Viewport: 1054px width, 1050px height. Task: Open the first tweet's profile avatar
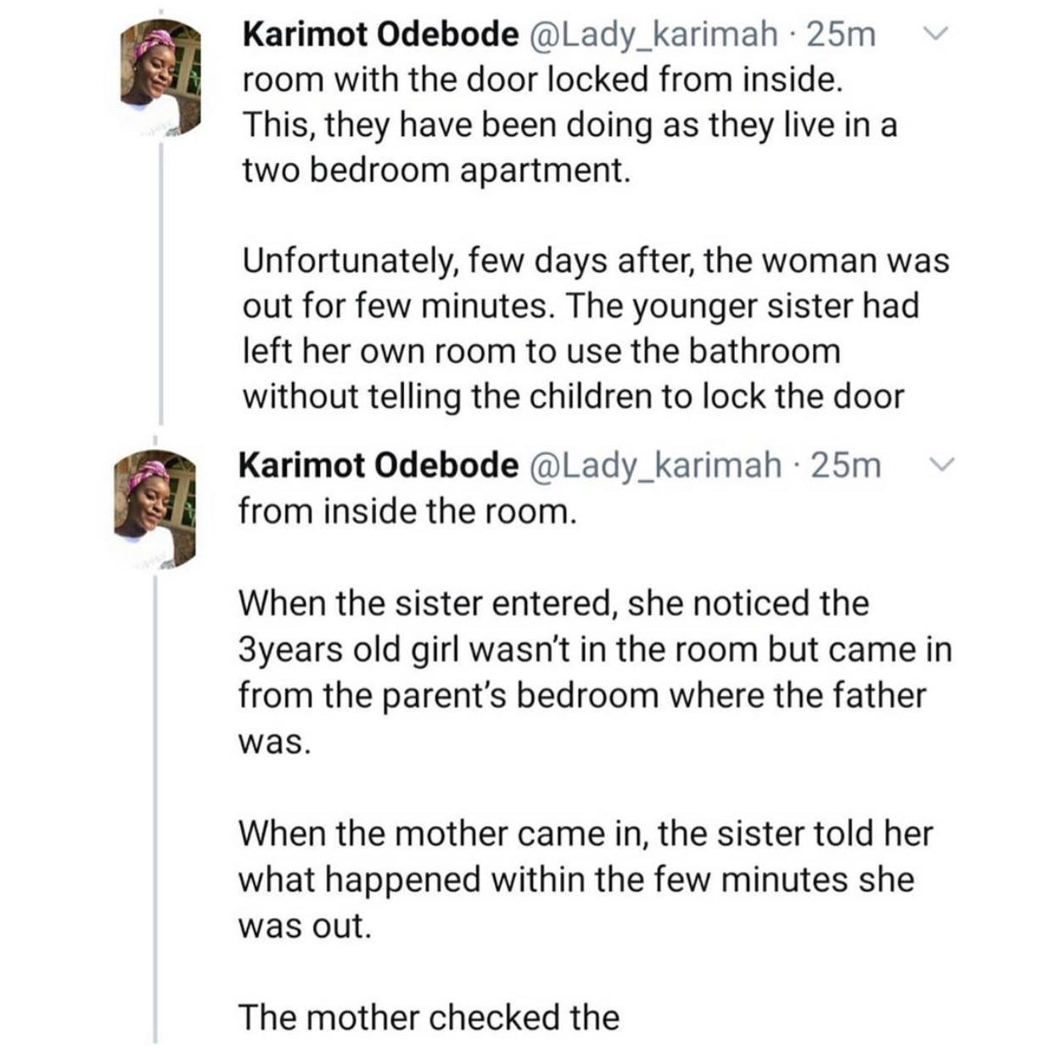point(160,76)
